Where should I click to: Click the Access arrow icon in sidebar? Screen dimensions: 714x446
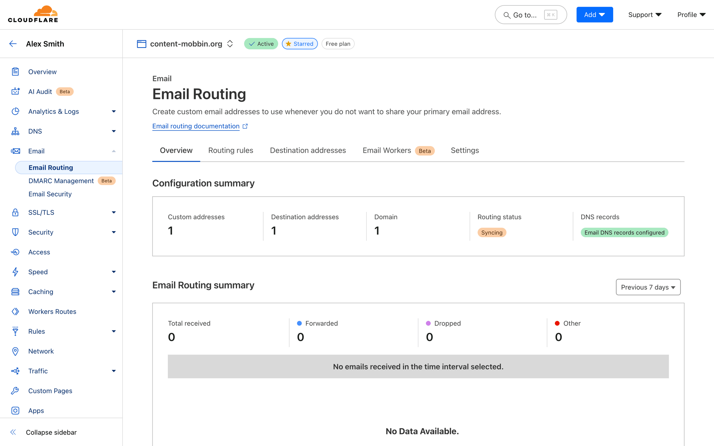coord(15,252)
